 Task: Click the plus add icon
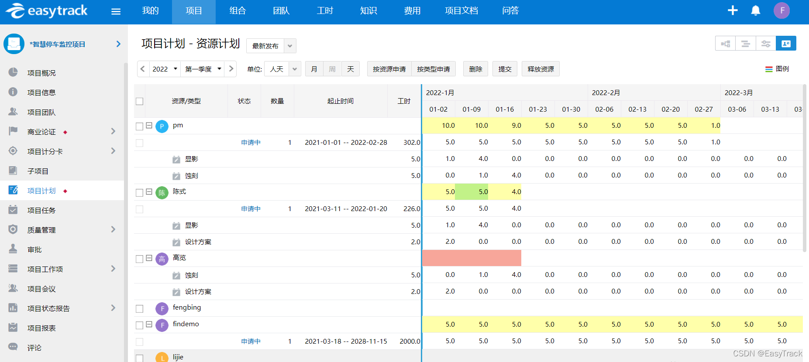click(x=733, y=10)
